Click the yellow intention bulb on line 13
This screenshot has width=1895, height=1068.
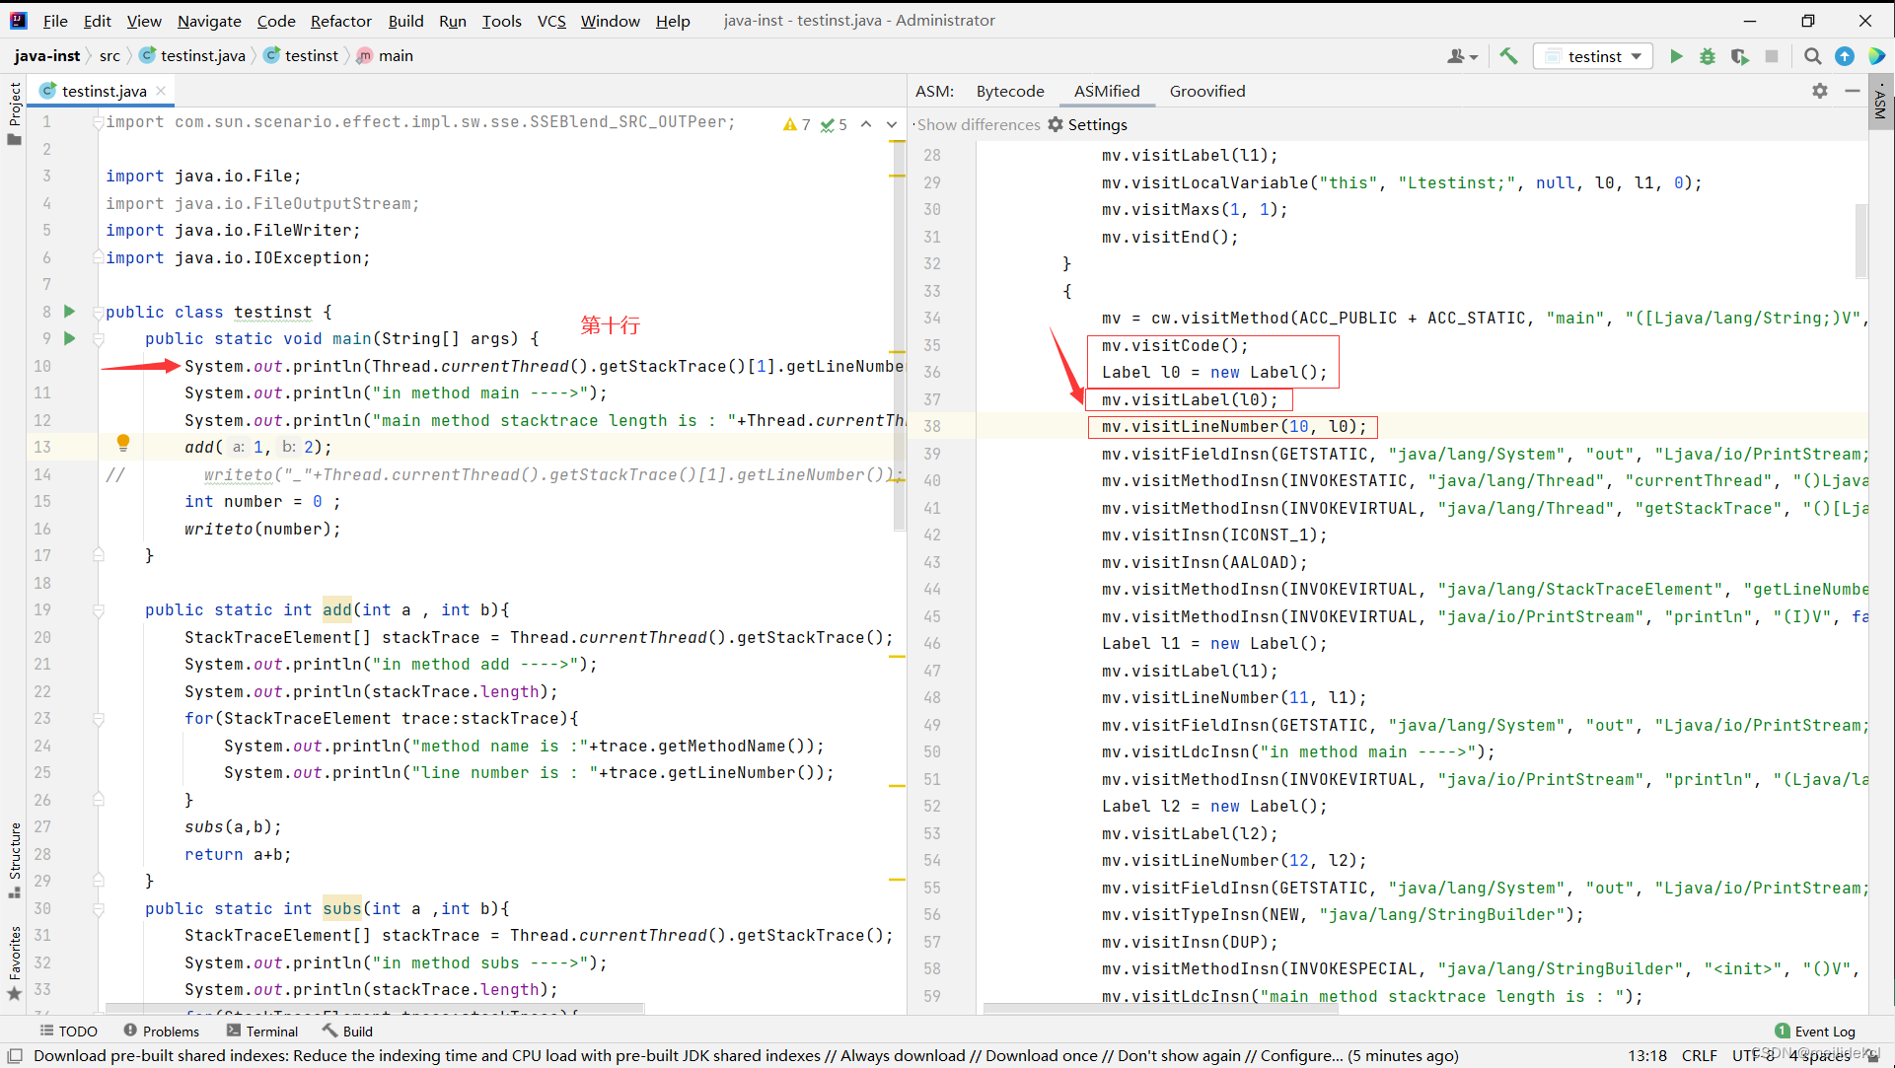point(123,442)
